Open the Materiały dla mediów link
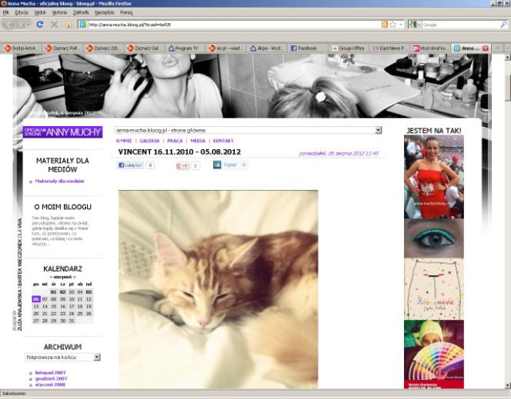Screen dimensions: 511x399 point(59,181)
